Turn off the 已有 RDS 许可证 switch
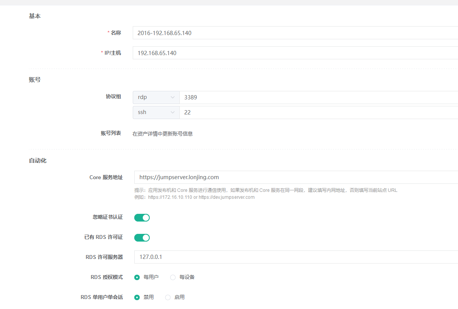Screen dimensions: 458x309 142,237
